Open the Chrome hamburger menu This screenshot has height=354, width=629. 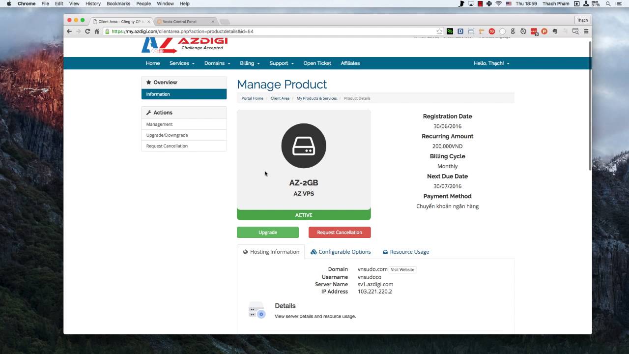tap(586, 31)
